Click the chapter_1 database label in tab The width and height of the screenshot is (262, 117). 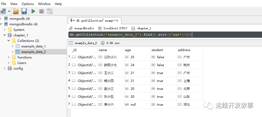click(144, 28)
